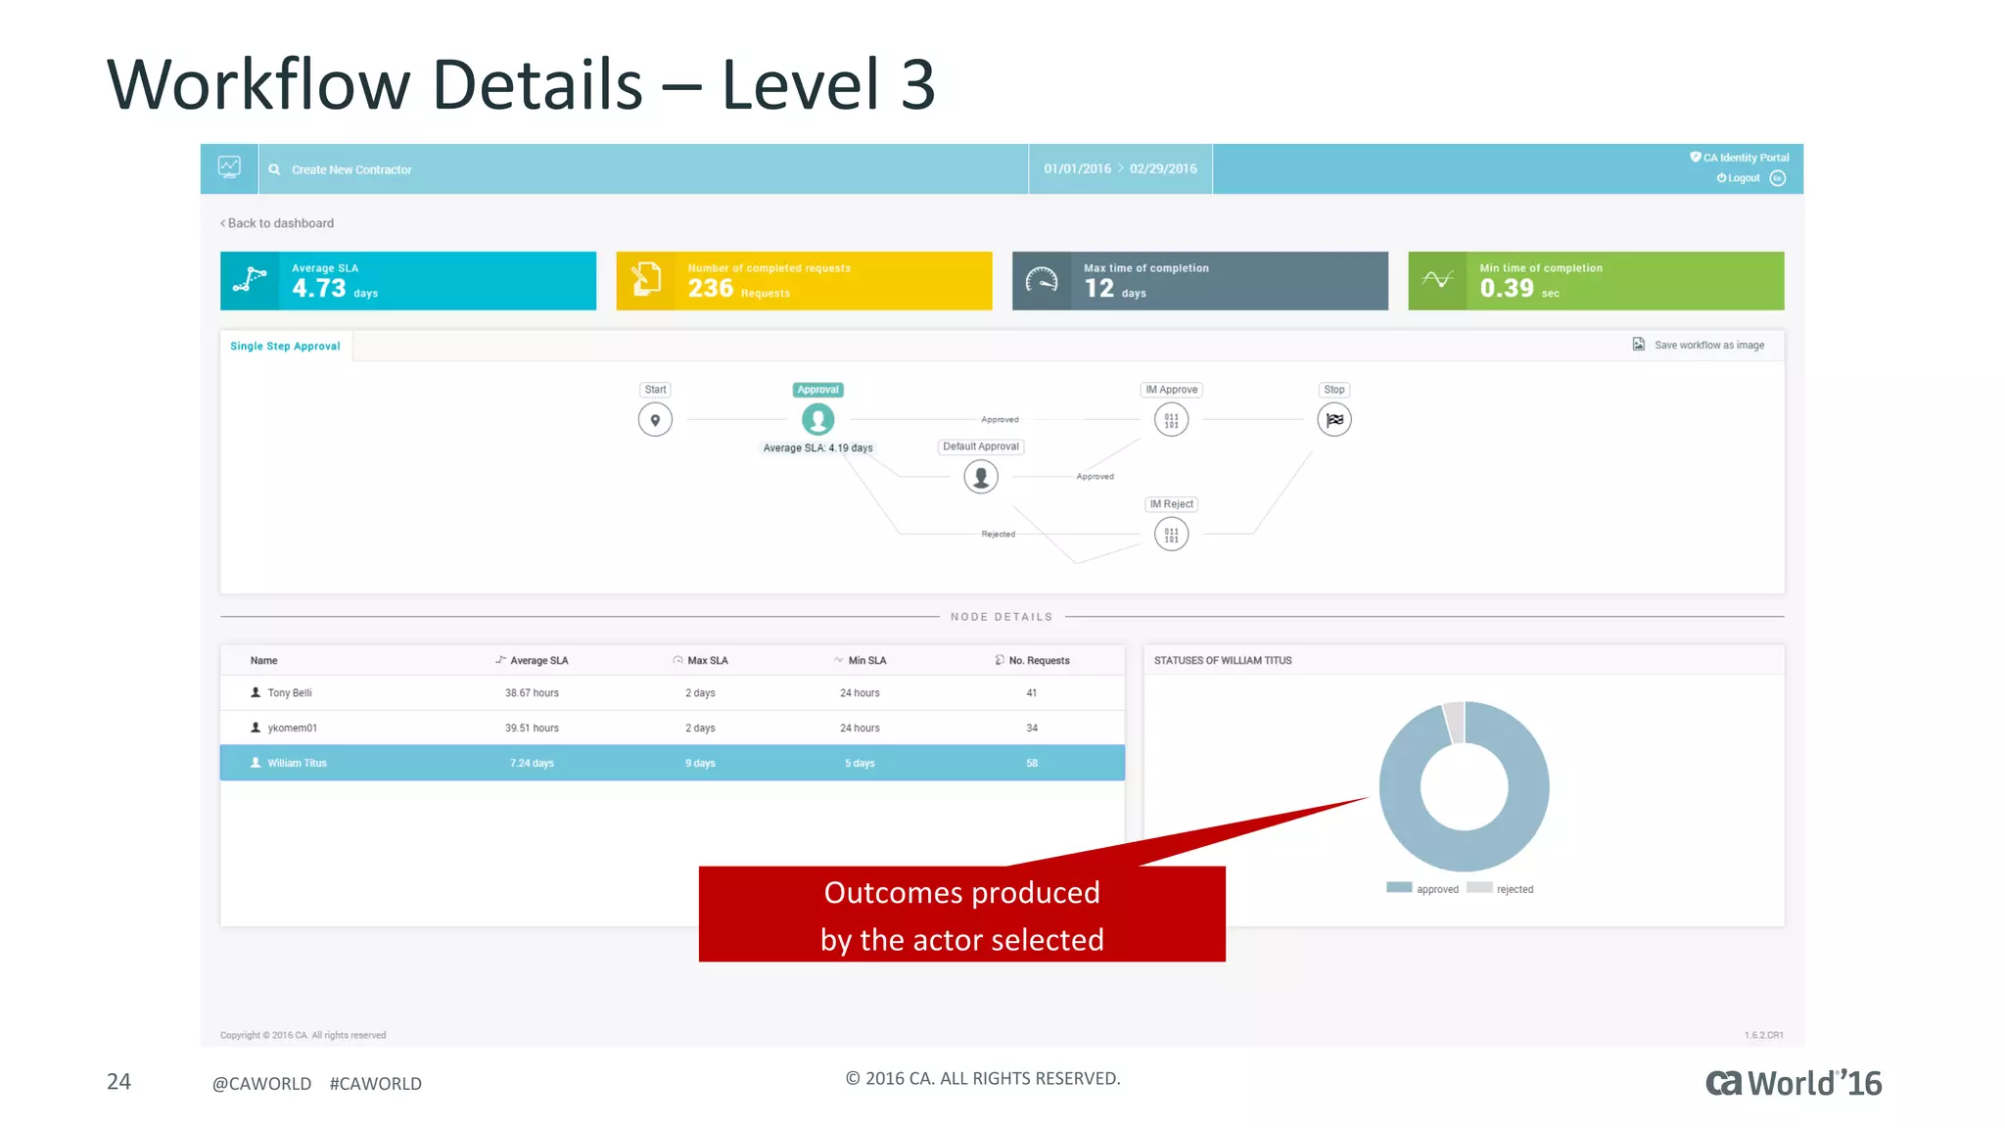Image resolution: width=2005 pixels, height=1128 pixels.
Task: Click ykomem01's 39.51 hours value
Action: point(532,728)
